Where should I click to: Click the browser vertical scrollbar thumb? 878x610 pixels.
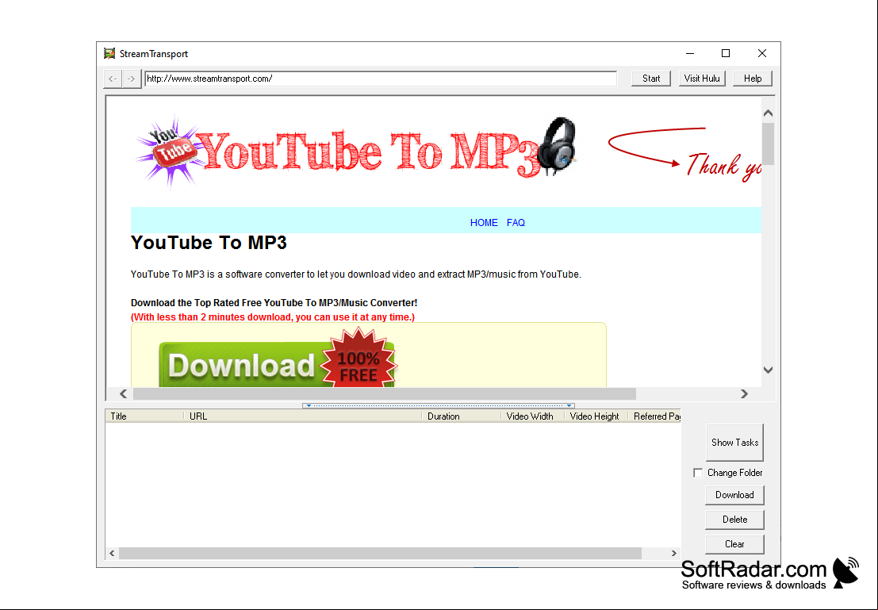point(769,144)
